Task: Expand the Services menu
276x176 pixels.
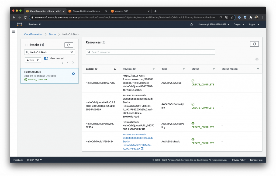Action: click(34, 25)
